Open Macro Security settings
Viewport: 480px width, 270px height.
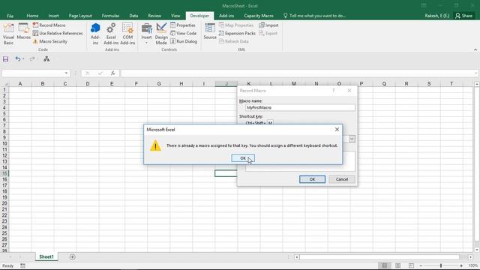(50, 41)
